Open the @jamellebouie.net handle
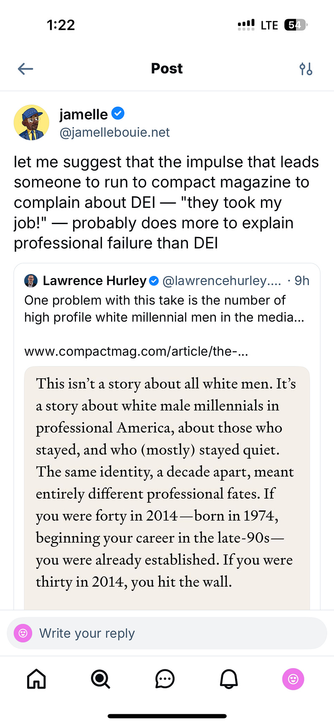 click(x=115, y=133)
